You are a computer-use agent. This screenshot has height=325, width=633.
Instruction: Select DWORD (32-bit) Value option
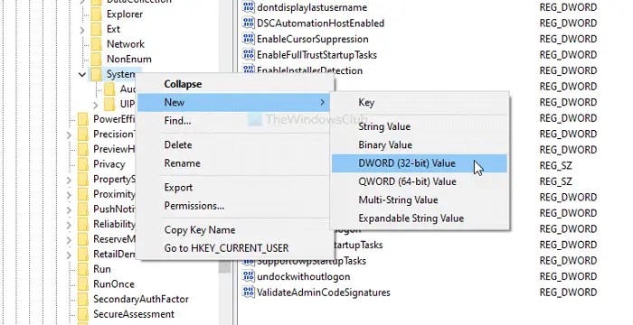419,163
